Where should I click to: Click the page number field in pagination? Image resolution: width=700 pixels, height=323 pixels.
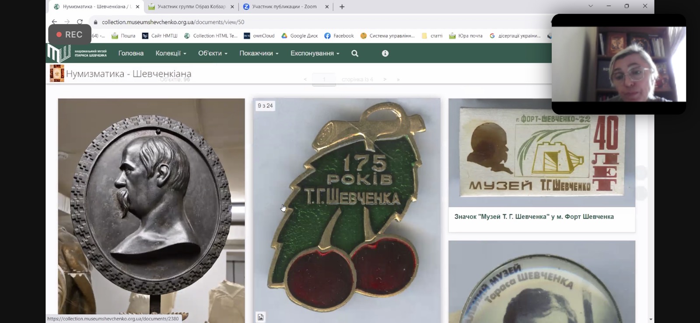pyautogui.click(x=324, y=80)
